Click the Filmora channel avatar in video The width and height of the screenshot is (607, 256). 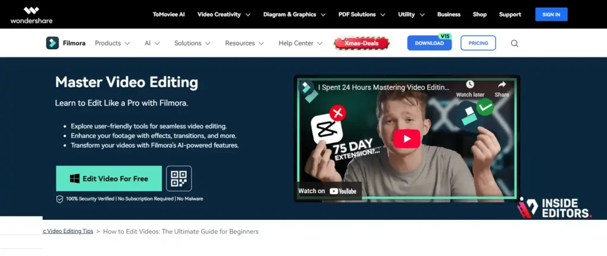tap(308, 88)
